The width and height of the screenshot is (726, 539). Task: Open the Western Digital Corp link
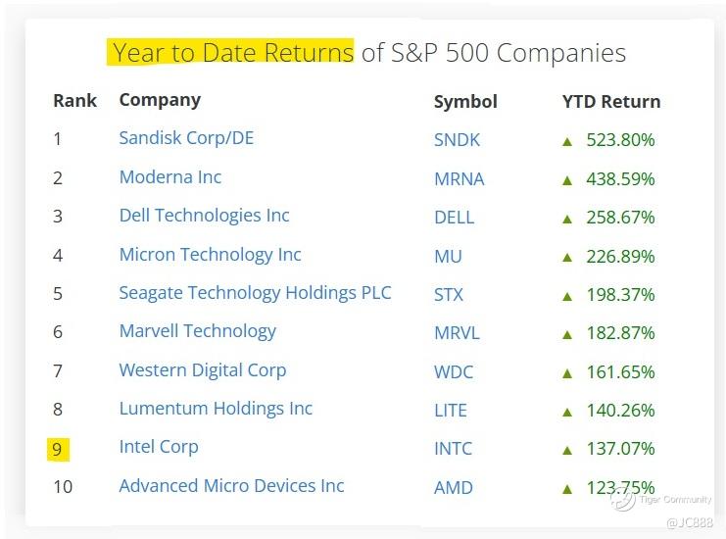point(203,370)
